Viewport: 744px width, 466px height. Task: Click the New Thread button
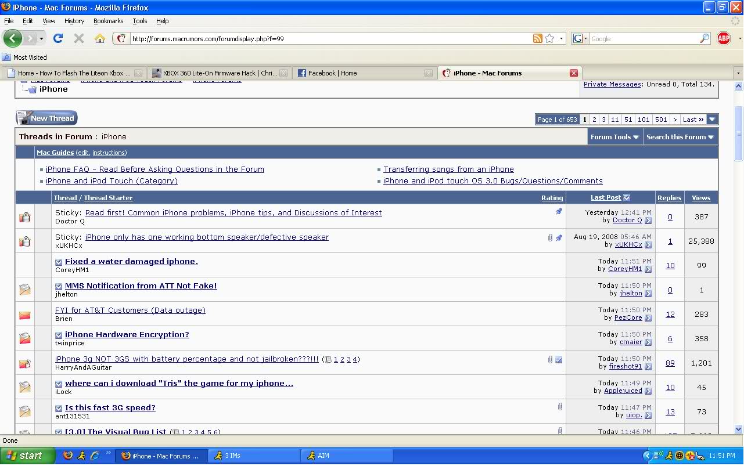click(46, 118)
